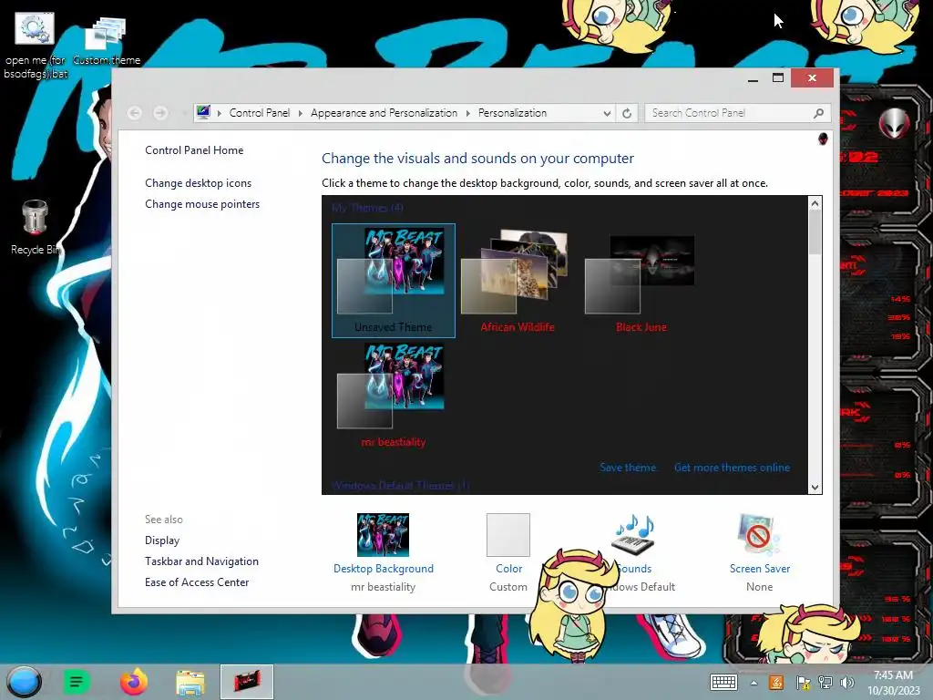Click Save theme link

tap(628, 468)
